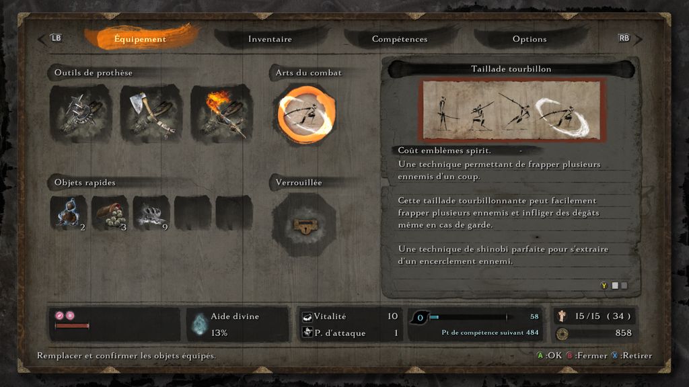The image size is (689, 387).
Task: Go to the Options tab
Action: (x=530, y=39)
